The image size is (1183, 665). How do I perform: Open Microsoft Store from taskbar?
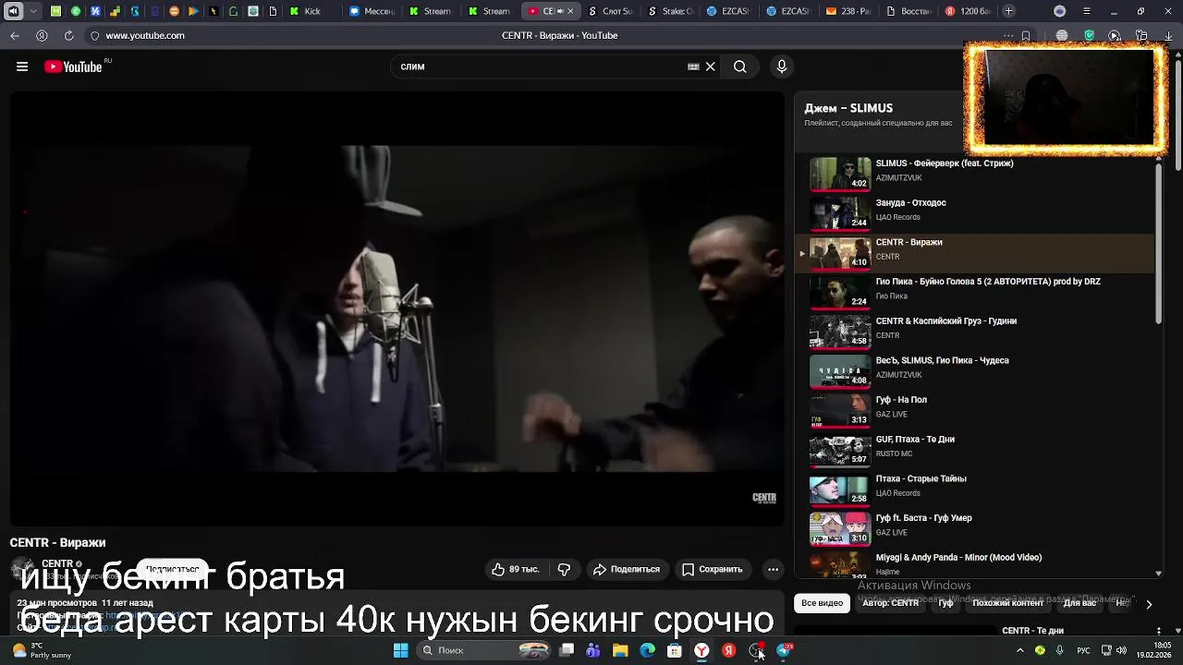(x=675, y=650)
